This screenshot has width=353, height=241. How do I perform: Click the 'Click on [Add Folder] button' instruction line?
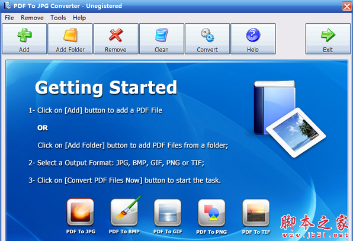tap(133, 145)
